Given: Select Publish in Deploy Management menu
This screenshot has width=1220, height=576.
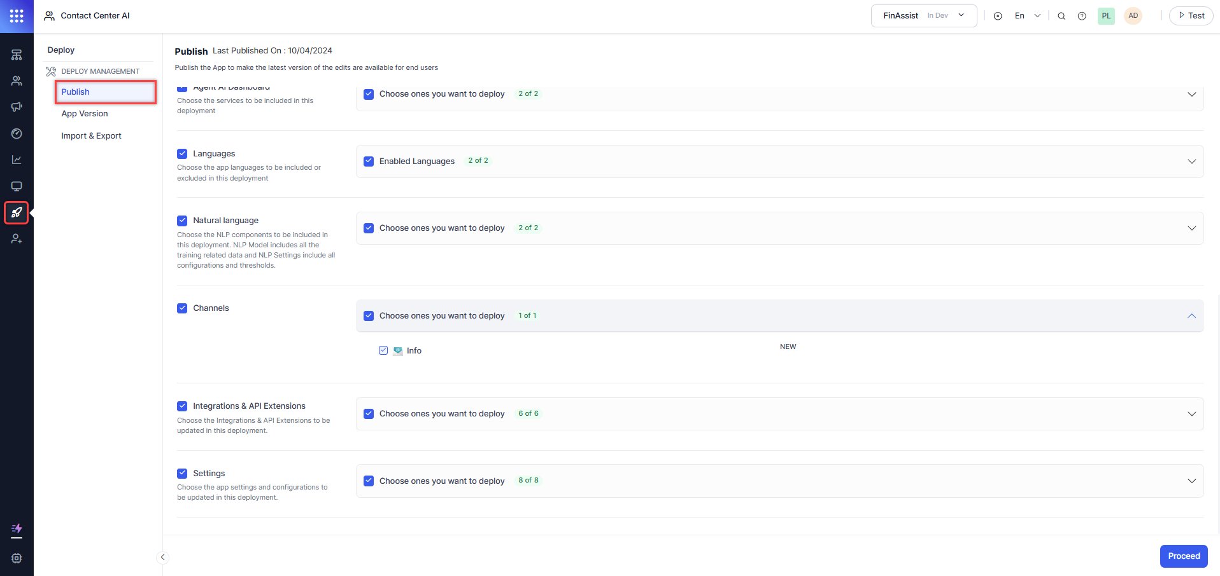Looking at the screenshot, I should (x=106, y=92).
